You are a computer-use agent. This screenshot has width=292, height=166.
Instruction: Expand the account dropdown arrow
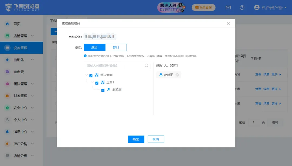click(285, 8)
